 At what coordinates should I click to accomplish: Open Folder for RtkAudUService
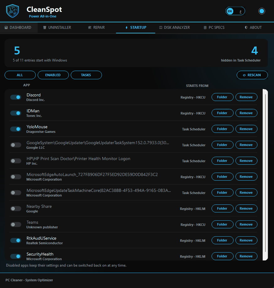222,240
